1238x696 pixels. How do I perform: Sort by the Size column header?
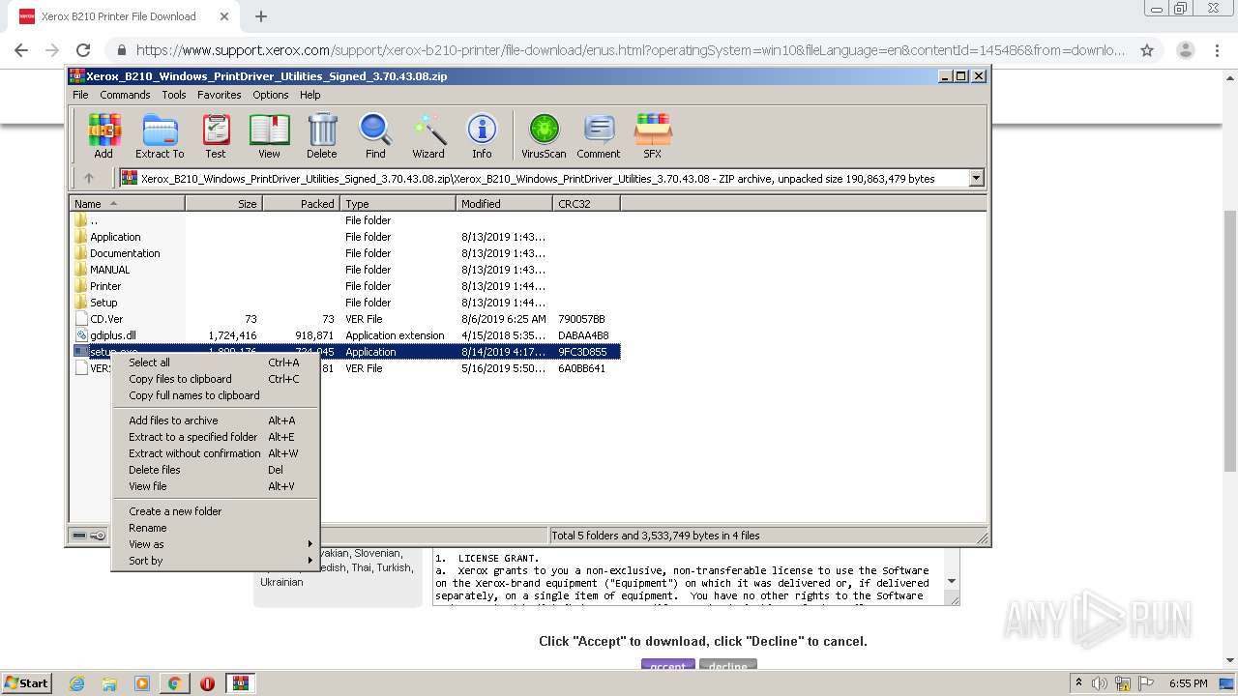pyautogui.click(x=223, y=204)
